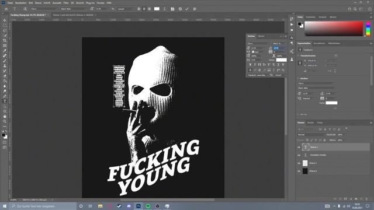The height and width of the screenshot is (210, 374).
Task: Click the highlighted leading field in Zeichen panel
Action: point(279,48)
